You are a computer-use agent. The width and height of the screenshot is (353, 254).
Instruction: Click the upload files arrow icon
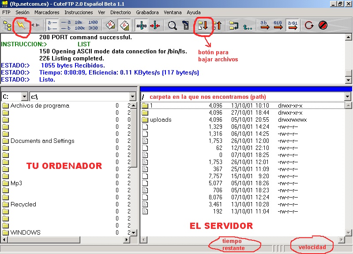tap(217, 25)
